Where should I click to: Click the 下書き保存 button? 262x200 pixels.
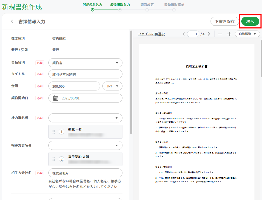point(225,21)
